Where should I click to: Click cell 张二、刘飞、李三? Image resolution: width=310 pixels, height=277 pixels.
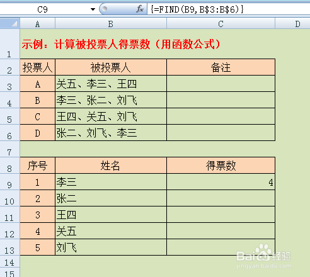click(x=111, y=133)
